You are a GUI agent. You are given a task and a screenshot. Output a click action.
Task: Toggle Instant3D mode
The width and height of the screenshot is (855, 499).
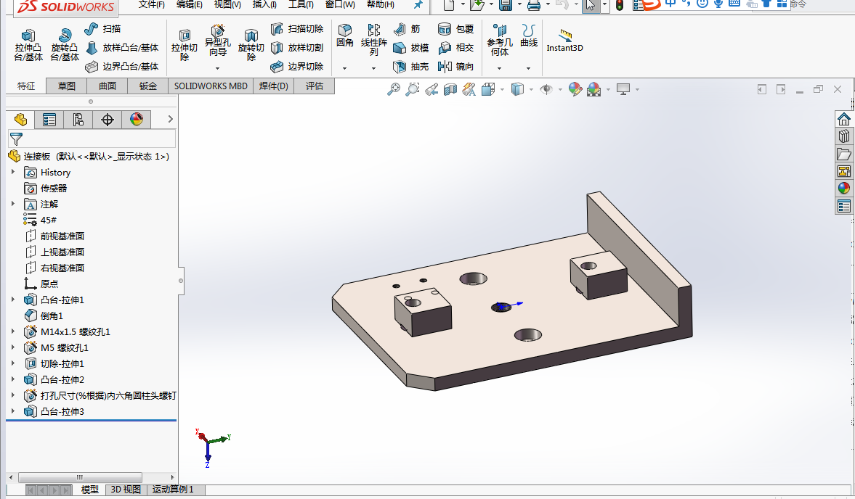click(565, 41)
